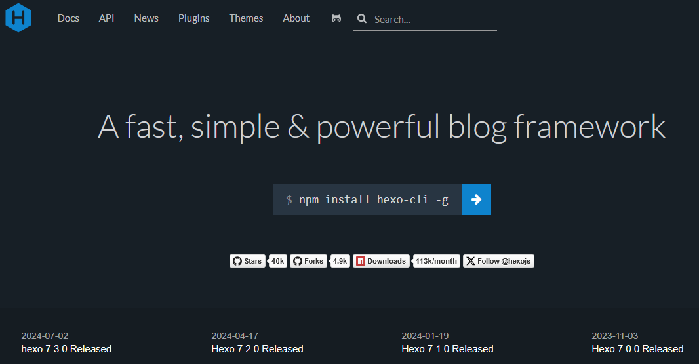View the Hexo 7.0.0 Released post
The image size is (699, 364).
point(637,348)
